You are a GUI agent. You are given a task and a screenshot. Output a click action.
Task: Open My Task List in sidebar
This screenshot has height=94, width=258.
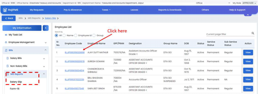15,35
